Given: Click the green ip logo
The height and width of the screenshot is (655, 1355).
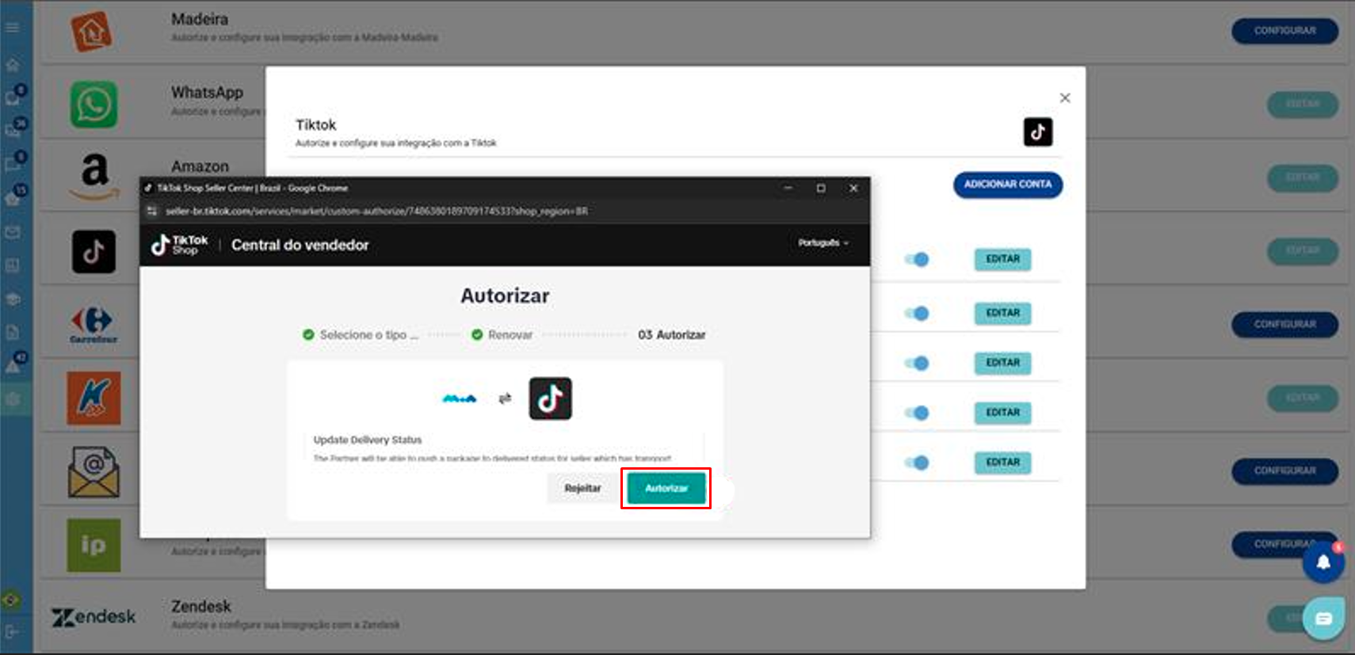Looking at the screenshot, I should (94, 546).
